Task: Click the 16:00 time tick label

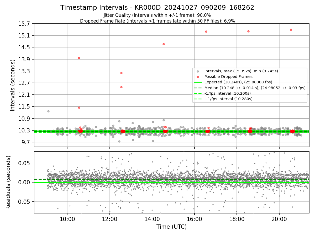Action: (194, 219)
